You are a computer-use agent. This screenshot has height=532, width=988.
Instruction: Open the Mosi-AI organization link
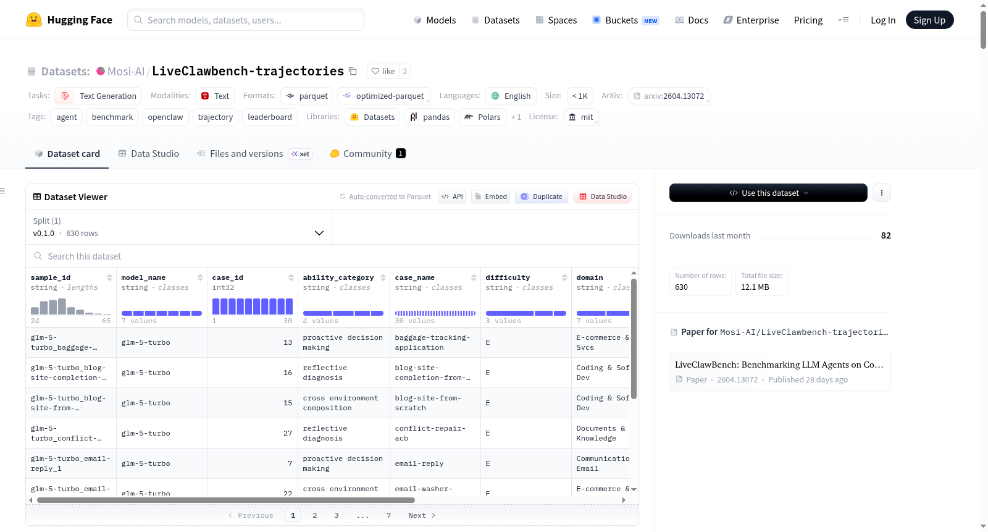pyautogui.click(x=126, y=71)
